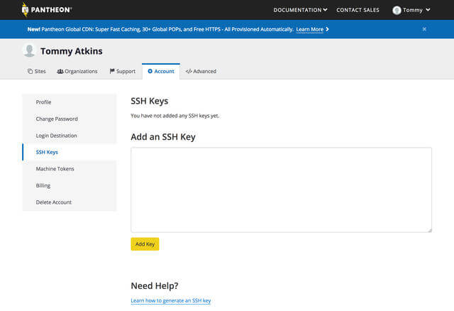The width and height of the screenshot is (454, 311).
Task: Close the Global CDN announcement banner
Action: tap(424, 29)
